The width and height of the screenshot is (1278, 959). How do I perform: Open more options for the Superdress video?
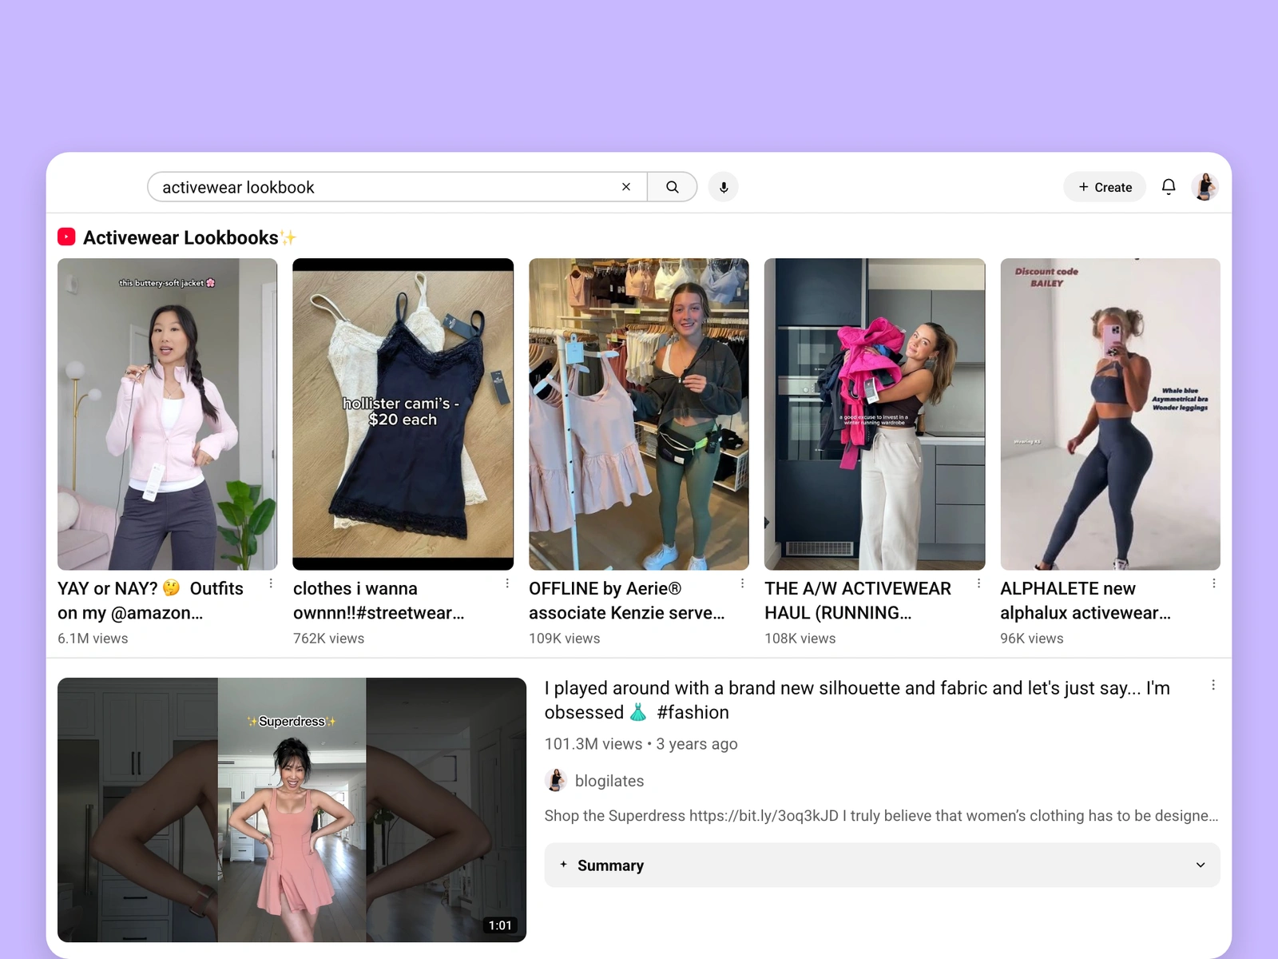(1213, 685)
